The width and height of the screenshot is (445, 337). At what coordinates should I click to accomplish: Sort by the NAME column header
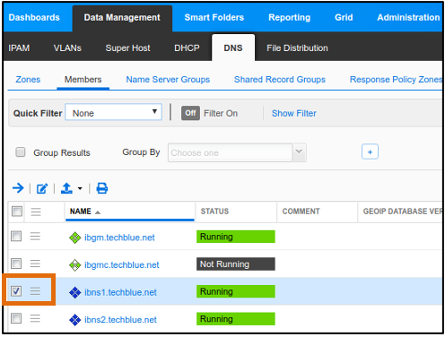pos(81,212)
